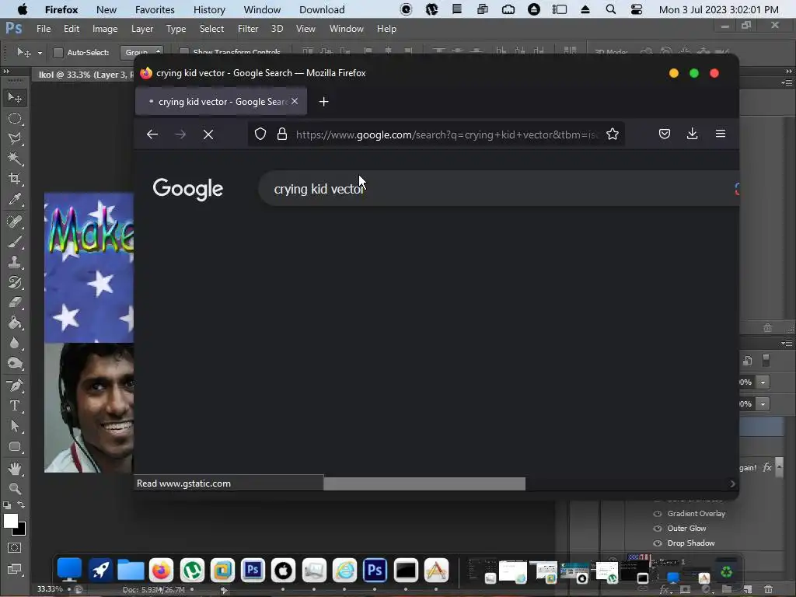
Task: Open the layer Opacity dropdown arrow
Action: point(763,382)
